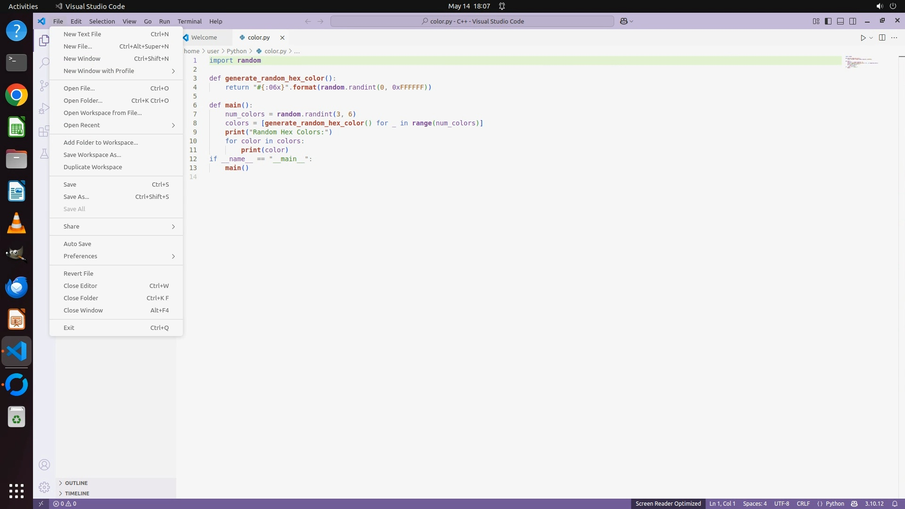Click the minimap code preview
The width and height of the screenshot is (905, 509).
tap(861, 62)
